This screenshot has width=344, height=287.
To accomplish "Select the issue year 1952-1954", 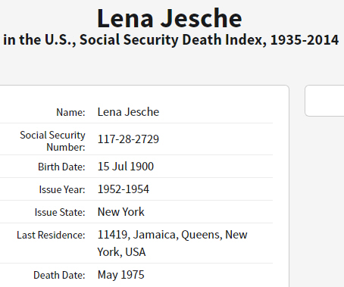I will [x=124, y=189].
